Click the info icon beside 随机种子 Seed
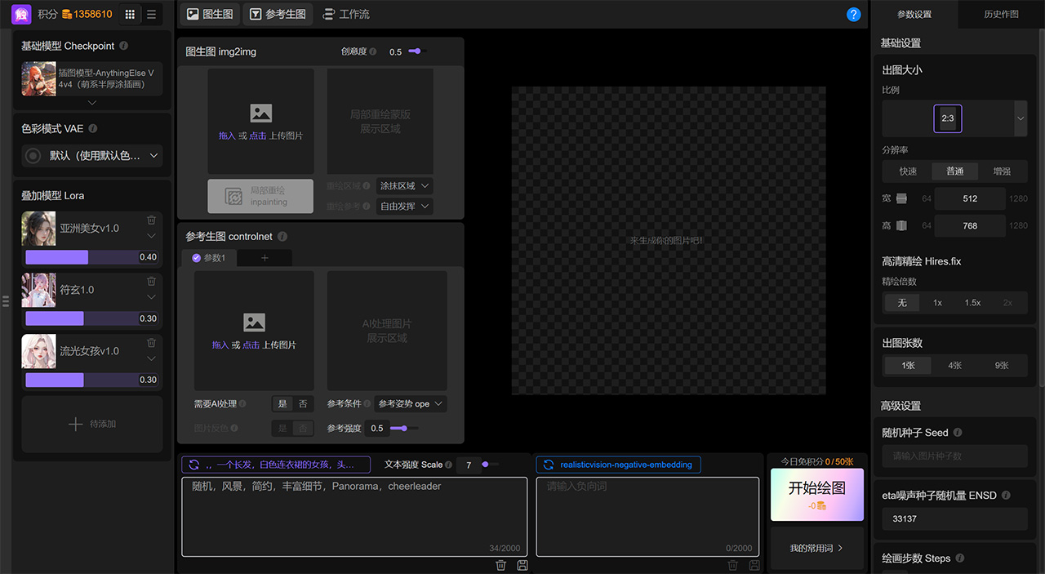 pos(958,433)
